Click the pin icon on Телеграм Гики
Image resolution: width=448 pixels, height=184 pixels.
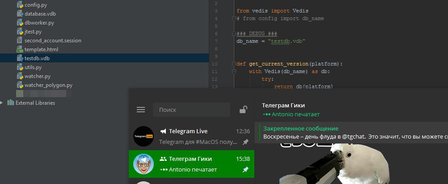click(245, 169)
